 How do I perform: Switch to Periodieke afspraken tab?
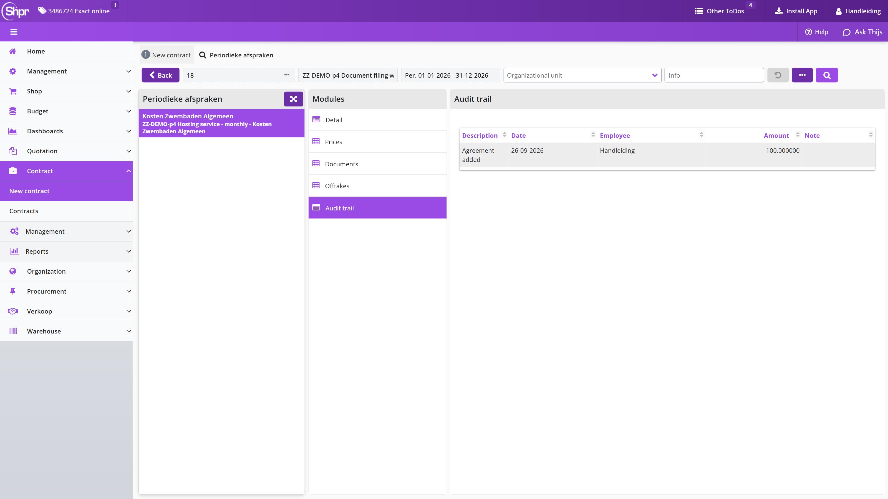point(236,55)
